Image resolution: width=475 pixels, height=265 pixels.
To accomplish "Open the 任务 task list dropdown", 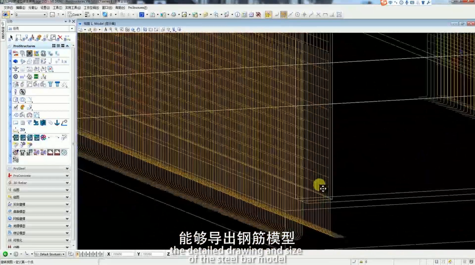I will coord(41,28).
